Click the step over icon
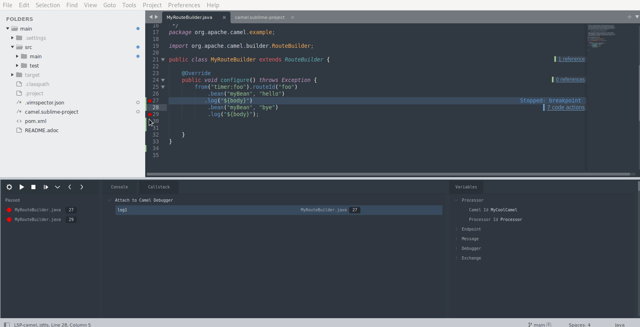The image size is (640, 327). click(46, 187)
